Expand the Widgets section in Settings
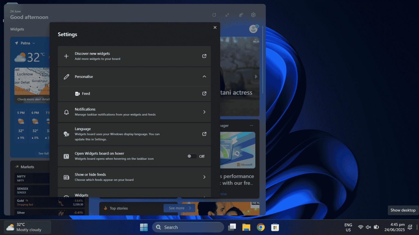 coord(204,194)
